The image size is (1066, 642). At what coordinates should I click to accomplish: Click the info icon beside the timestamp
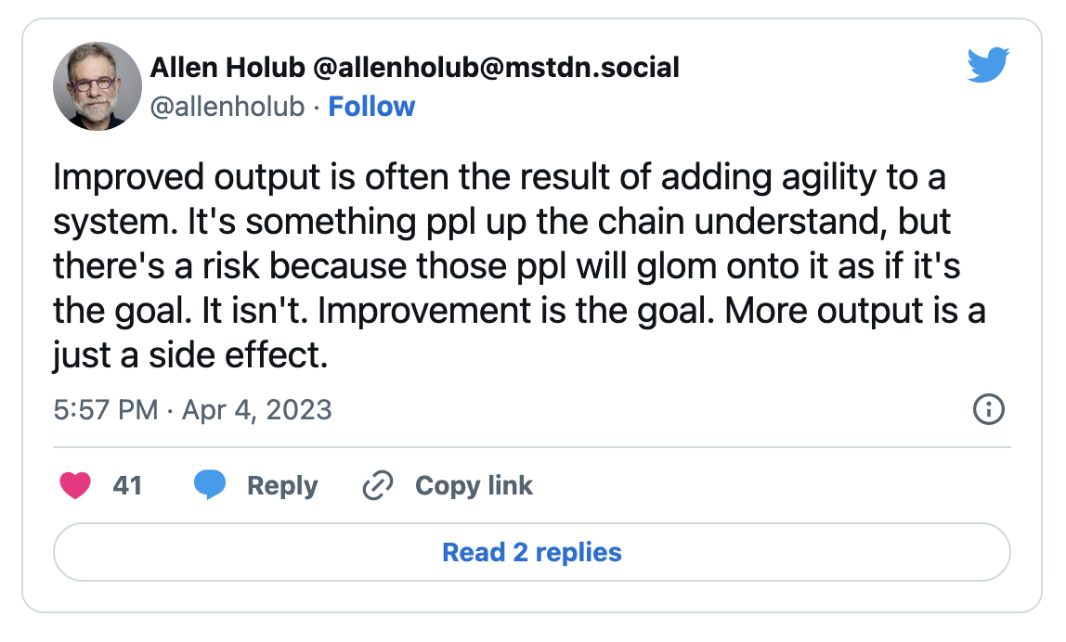[x=989, y=409]
